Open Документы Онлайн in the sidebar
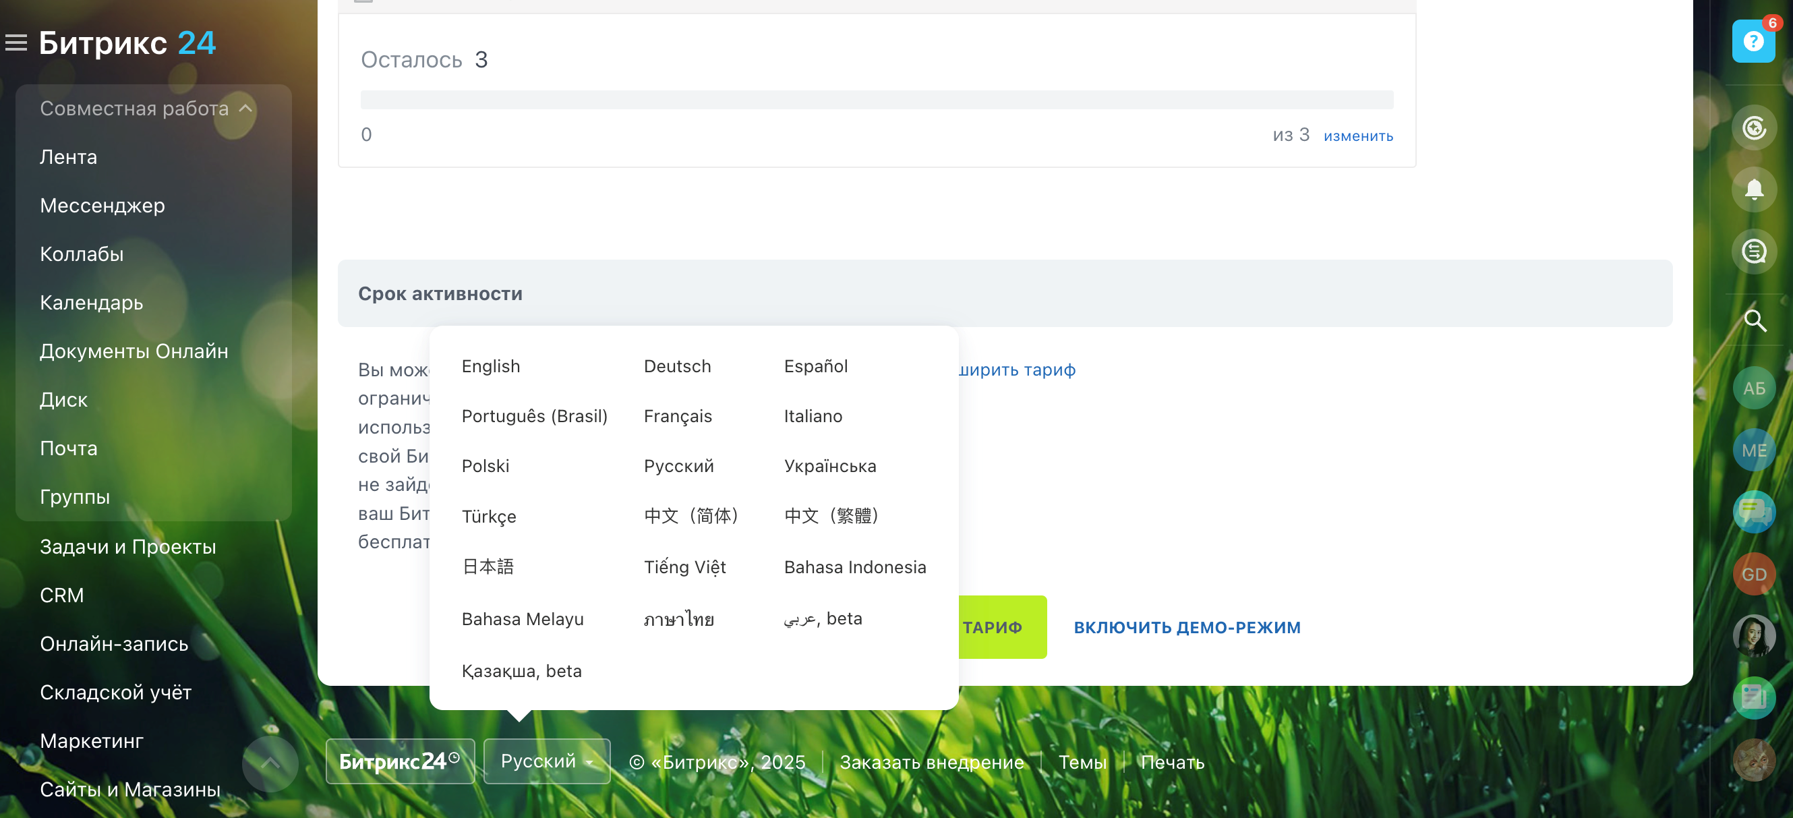 [134, 351]
